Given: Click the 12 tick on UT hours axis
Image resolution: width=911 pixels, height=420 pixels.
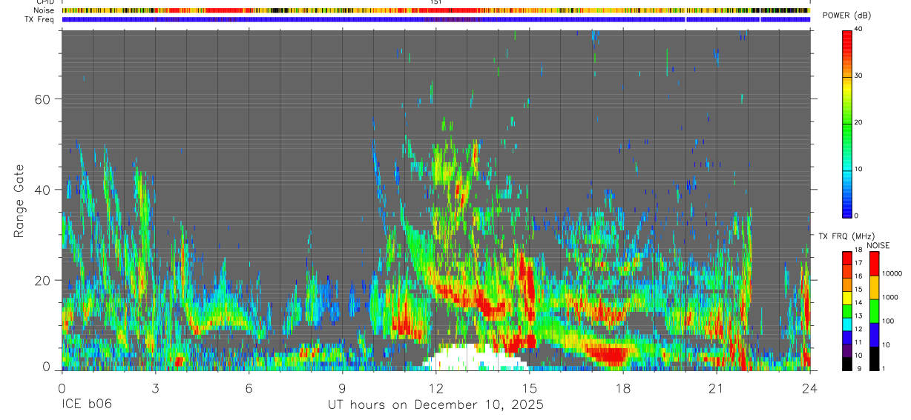Looking at the screenshot, I should [x=436, y=388].
